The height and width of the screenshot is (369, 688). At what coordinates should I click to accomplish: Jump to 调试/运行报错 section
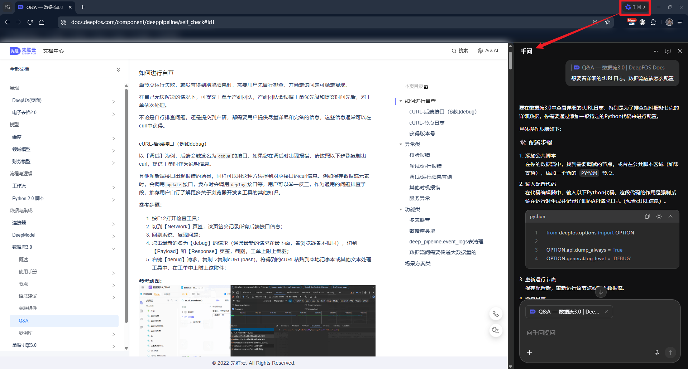tap(425, 166)
